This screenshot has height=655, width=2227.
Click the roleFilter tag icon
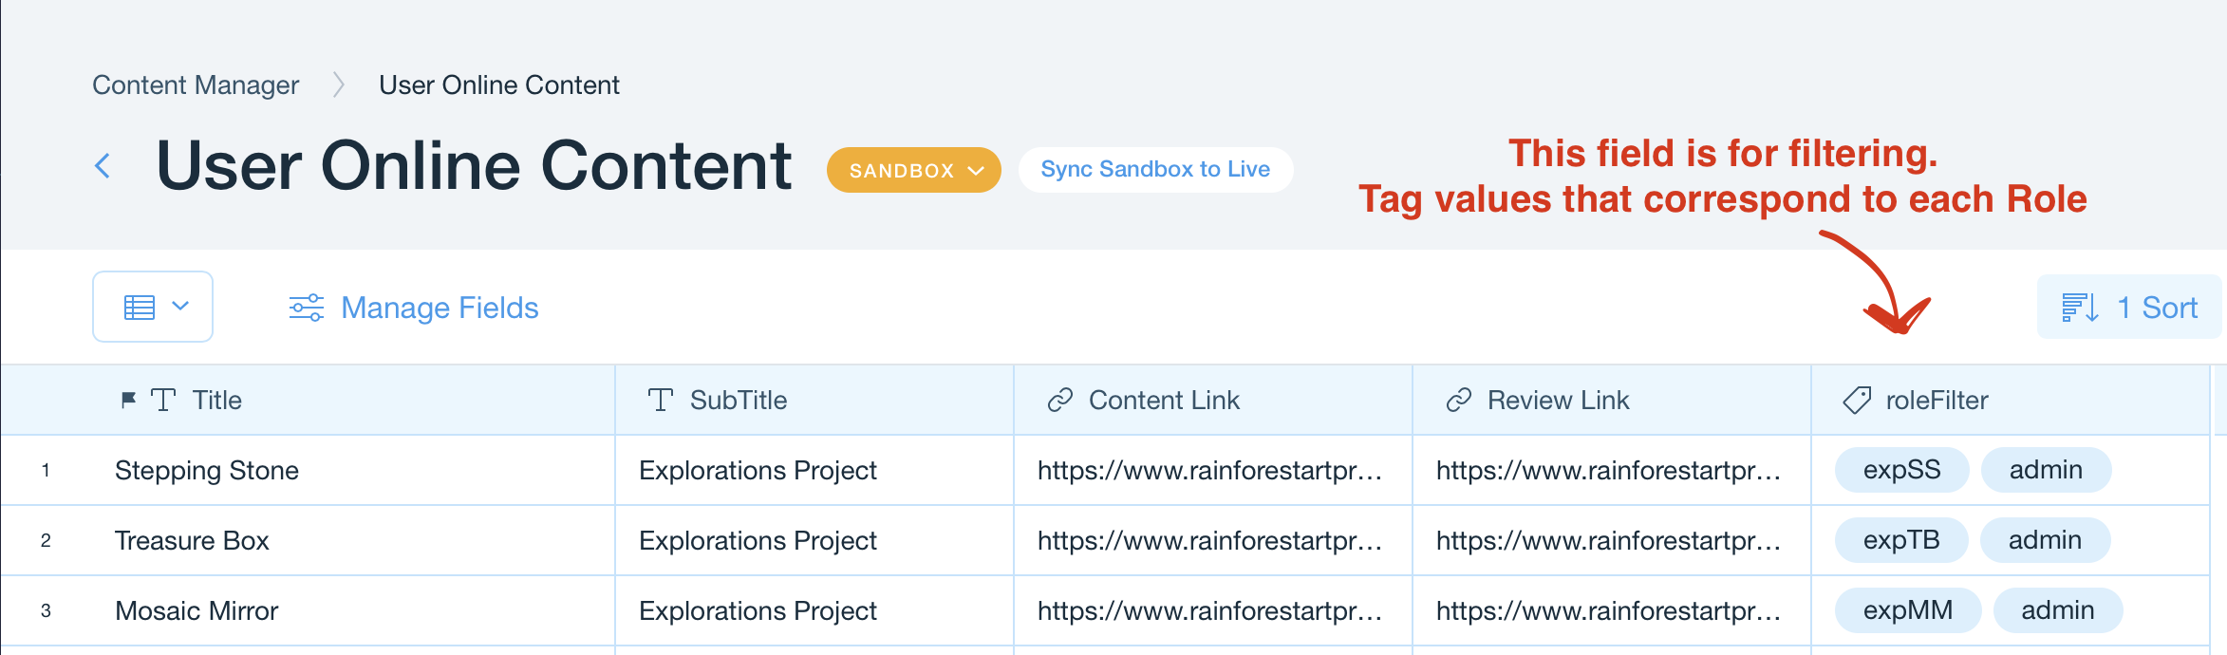coord(1856,401)
